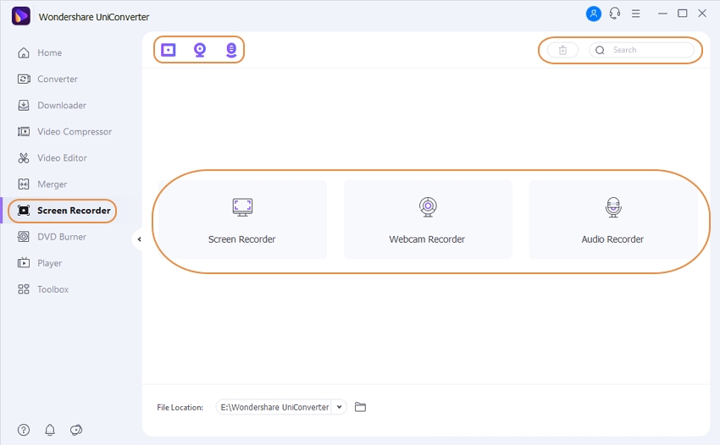720x445 pixels.
Task: Click the webcam recorder icon in top toolbar
Action: tap(200, 50)
